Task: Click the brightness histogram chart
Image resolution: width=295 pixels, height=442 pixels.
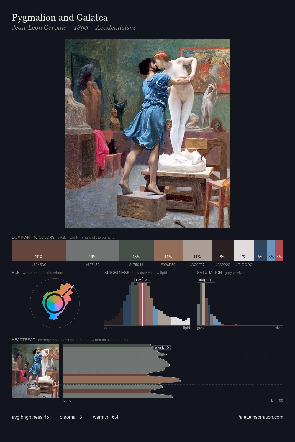Action: coord(147,301)
